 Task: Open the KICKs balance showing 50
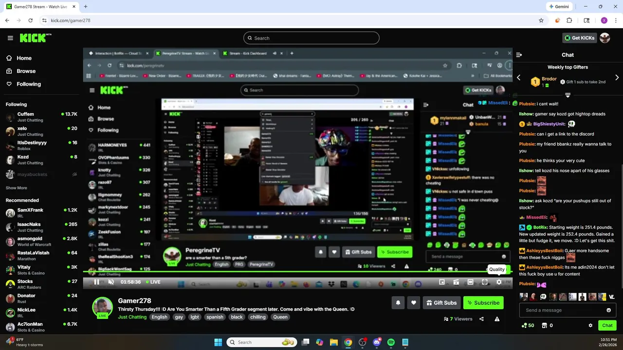(527, 326)
